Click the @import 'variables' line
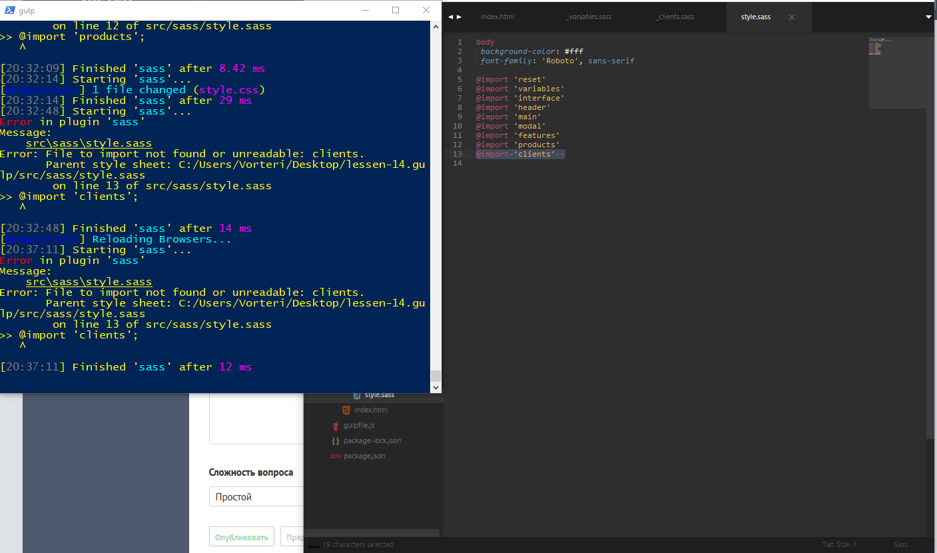The image size is (937, 553). tap(520, 89)
